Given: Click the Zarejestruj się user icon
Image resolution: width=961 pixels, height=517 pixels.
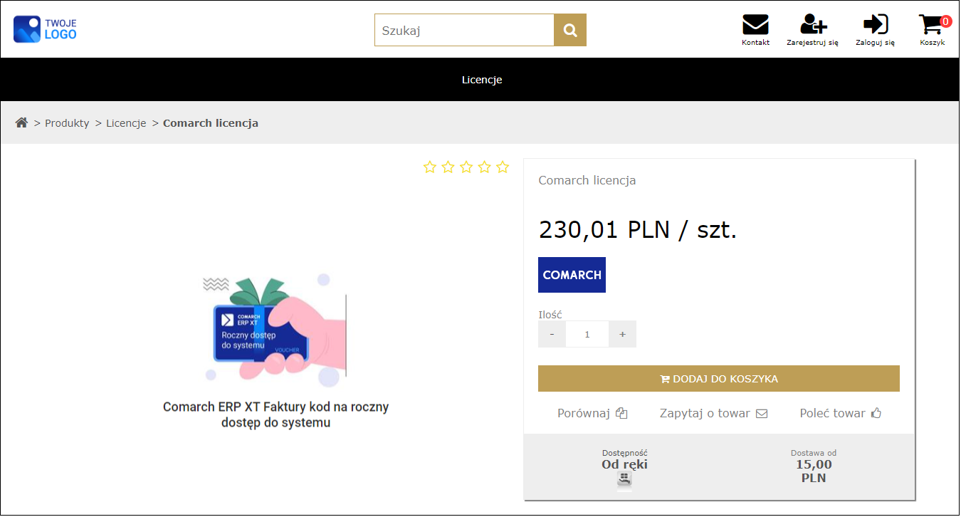Looking at the screenshot, I should coord(813,25).
